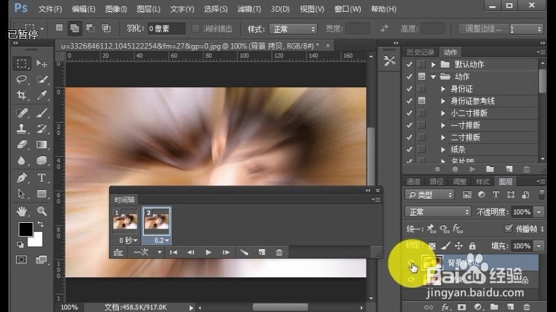Select the Crop tool

(22, 95)
